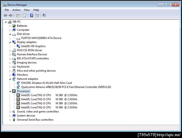Expand the Mice and other pointing devices arrow
182x138 pixels.
click(x=10, y=71)
